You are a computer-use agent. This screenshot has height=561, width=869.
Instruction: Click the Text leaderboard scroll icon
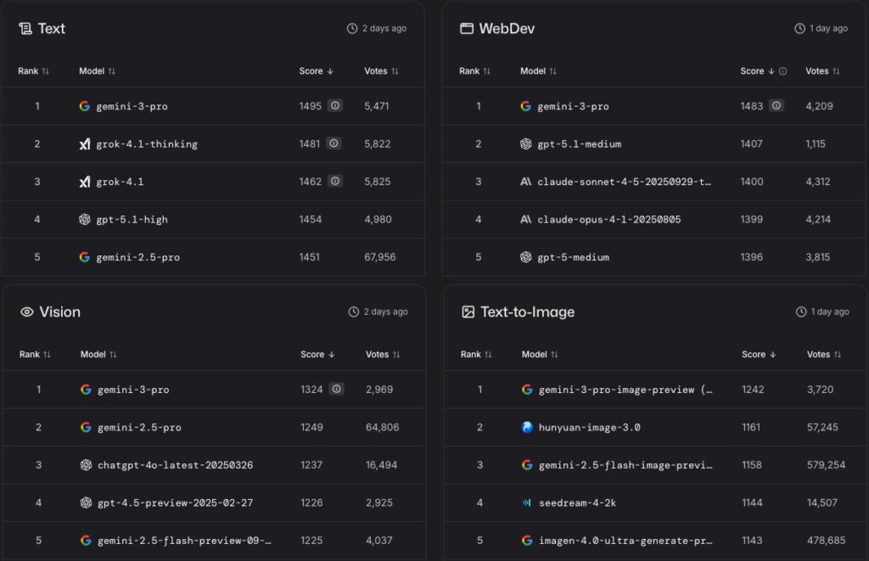point(25,29)
